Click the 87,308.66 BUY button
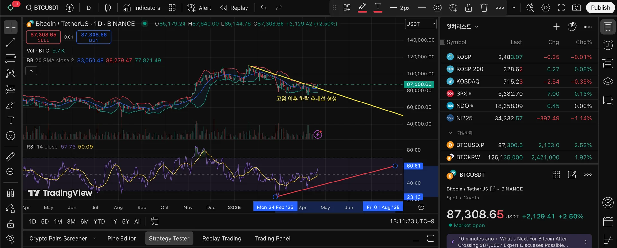The image size is (617, 248). 94,37
